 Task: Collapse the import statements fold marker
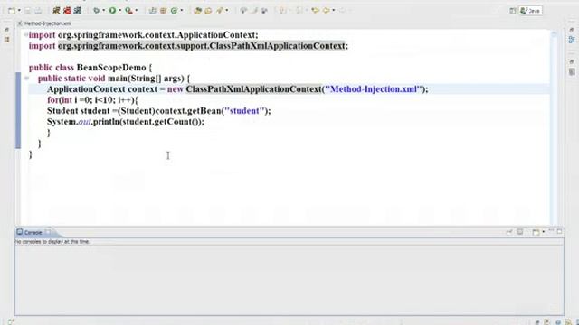click(26, 34)
